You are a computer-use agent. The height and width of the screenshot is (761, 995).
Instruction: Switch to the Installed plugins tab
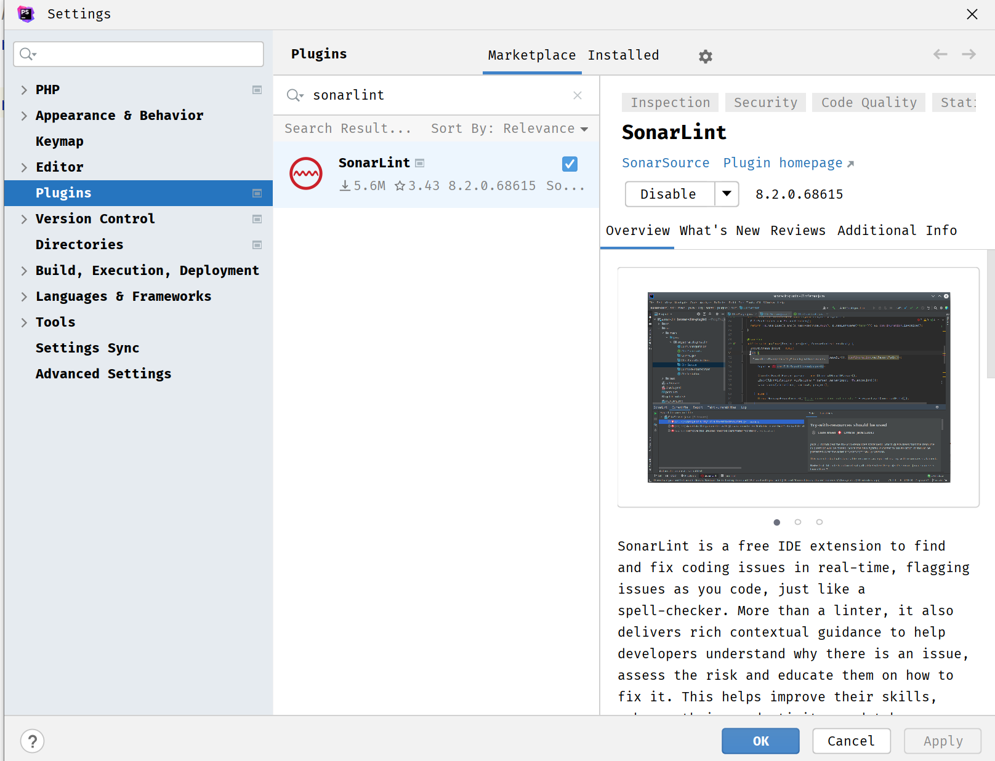click(x=623, y=55)
